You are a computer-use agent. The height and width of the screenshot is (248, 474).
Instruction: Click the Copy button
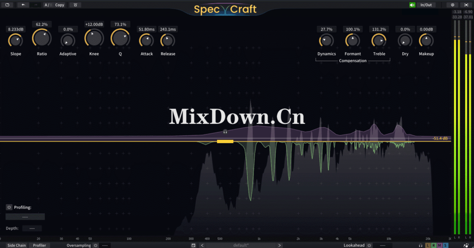(x=60, y=5)
